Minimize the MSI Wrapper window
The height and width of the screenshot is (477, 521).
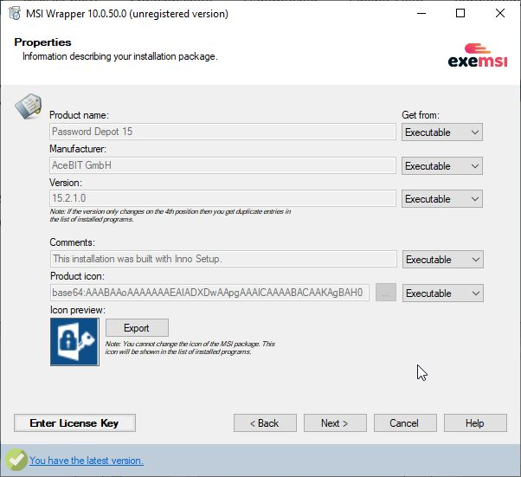[421, 13]
